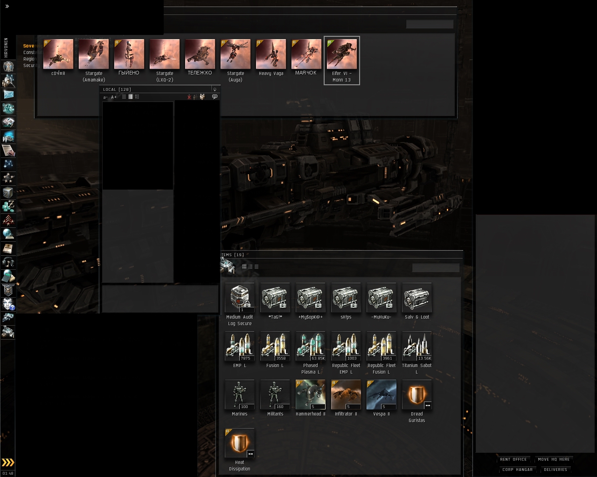Switch Items window to icon grid view
Viewport: 597px width, 477px height.
(x=244, y=267)
